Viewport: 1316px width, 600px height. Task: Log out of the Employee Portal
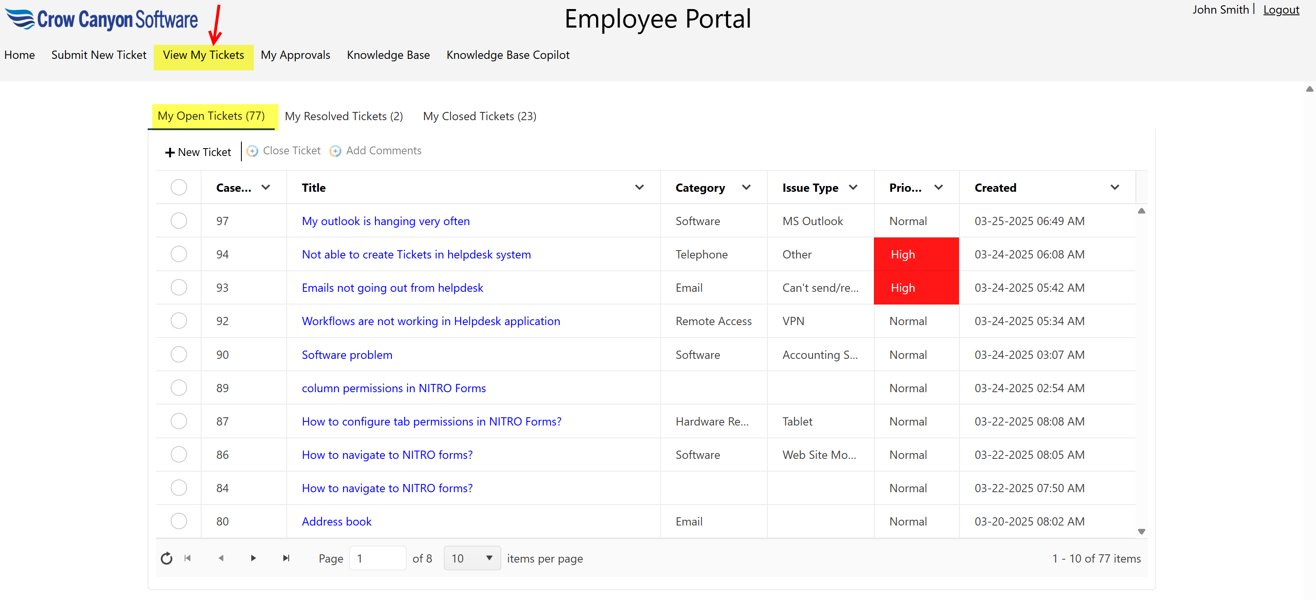1281,9
